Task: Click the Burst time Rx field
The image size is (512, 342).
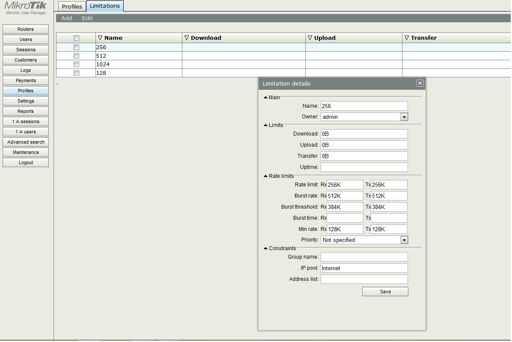Action: coord(345,218)
